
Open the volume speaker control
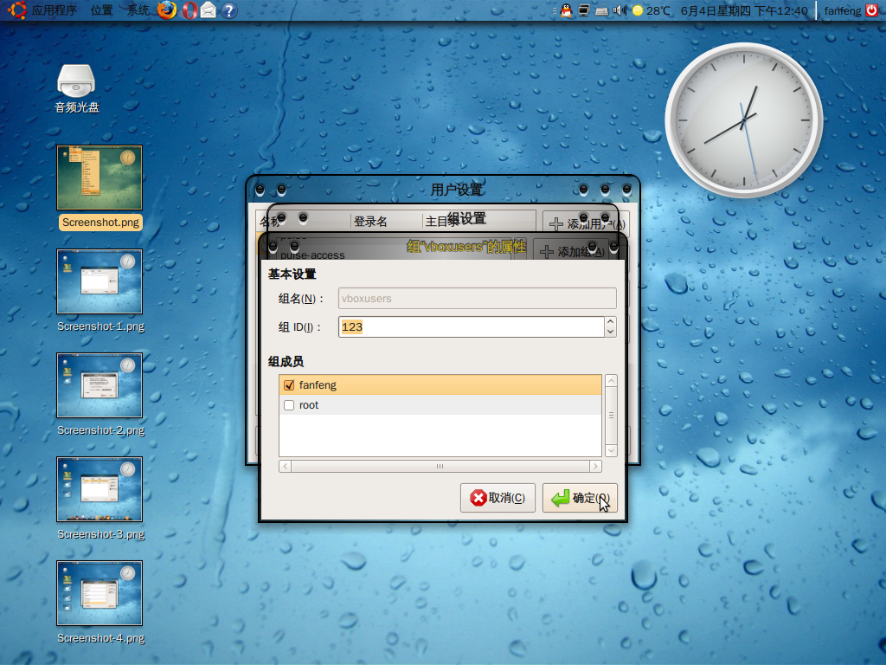[620, 10]
